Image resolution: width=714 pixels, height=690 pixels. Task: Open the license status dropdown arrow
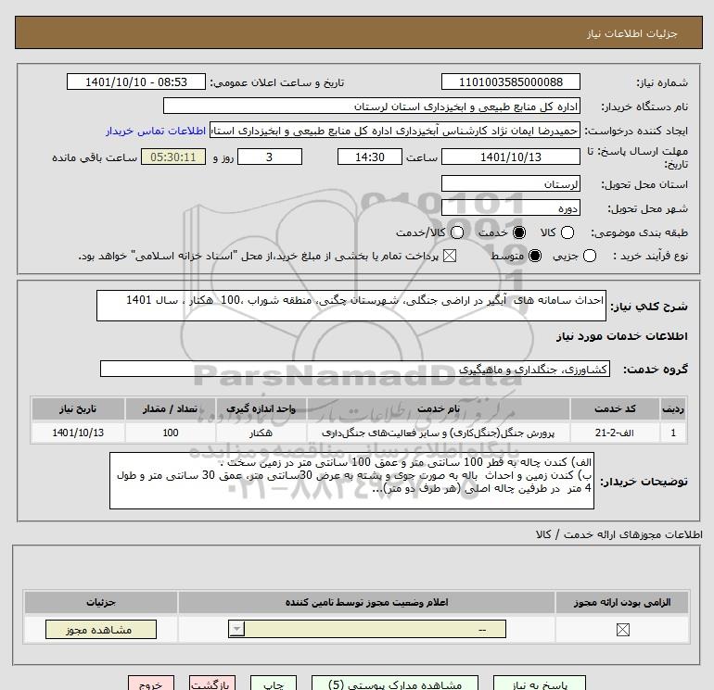point(236,630)
